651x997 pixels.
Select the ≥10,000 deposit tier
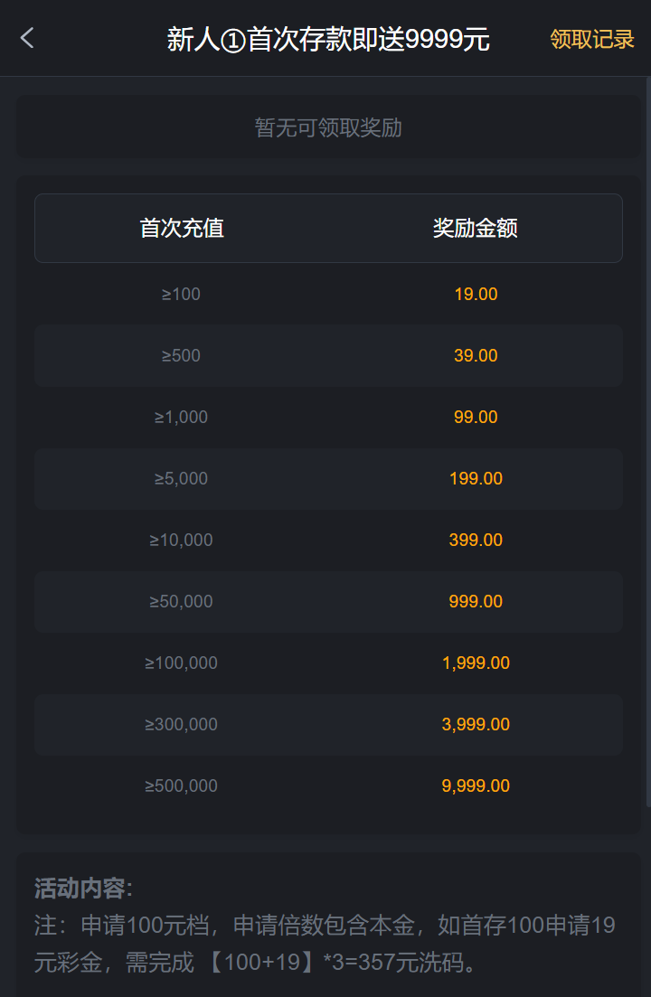(x=181, y=540)
